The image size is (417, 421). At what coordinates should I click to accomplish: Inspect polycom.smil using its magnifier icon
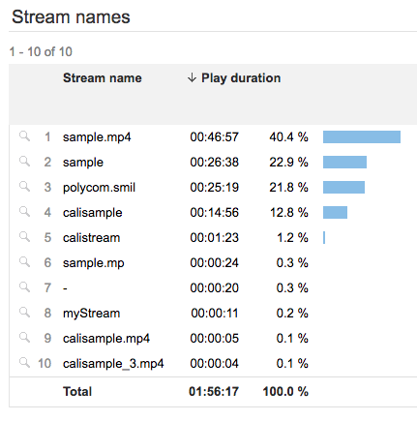coord(24,187)
